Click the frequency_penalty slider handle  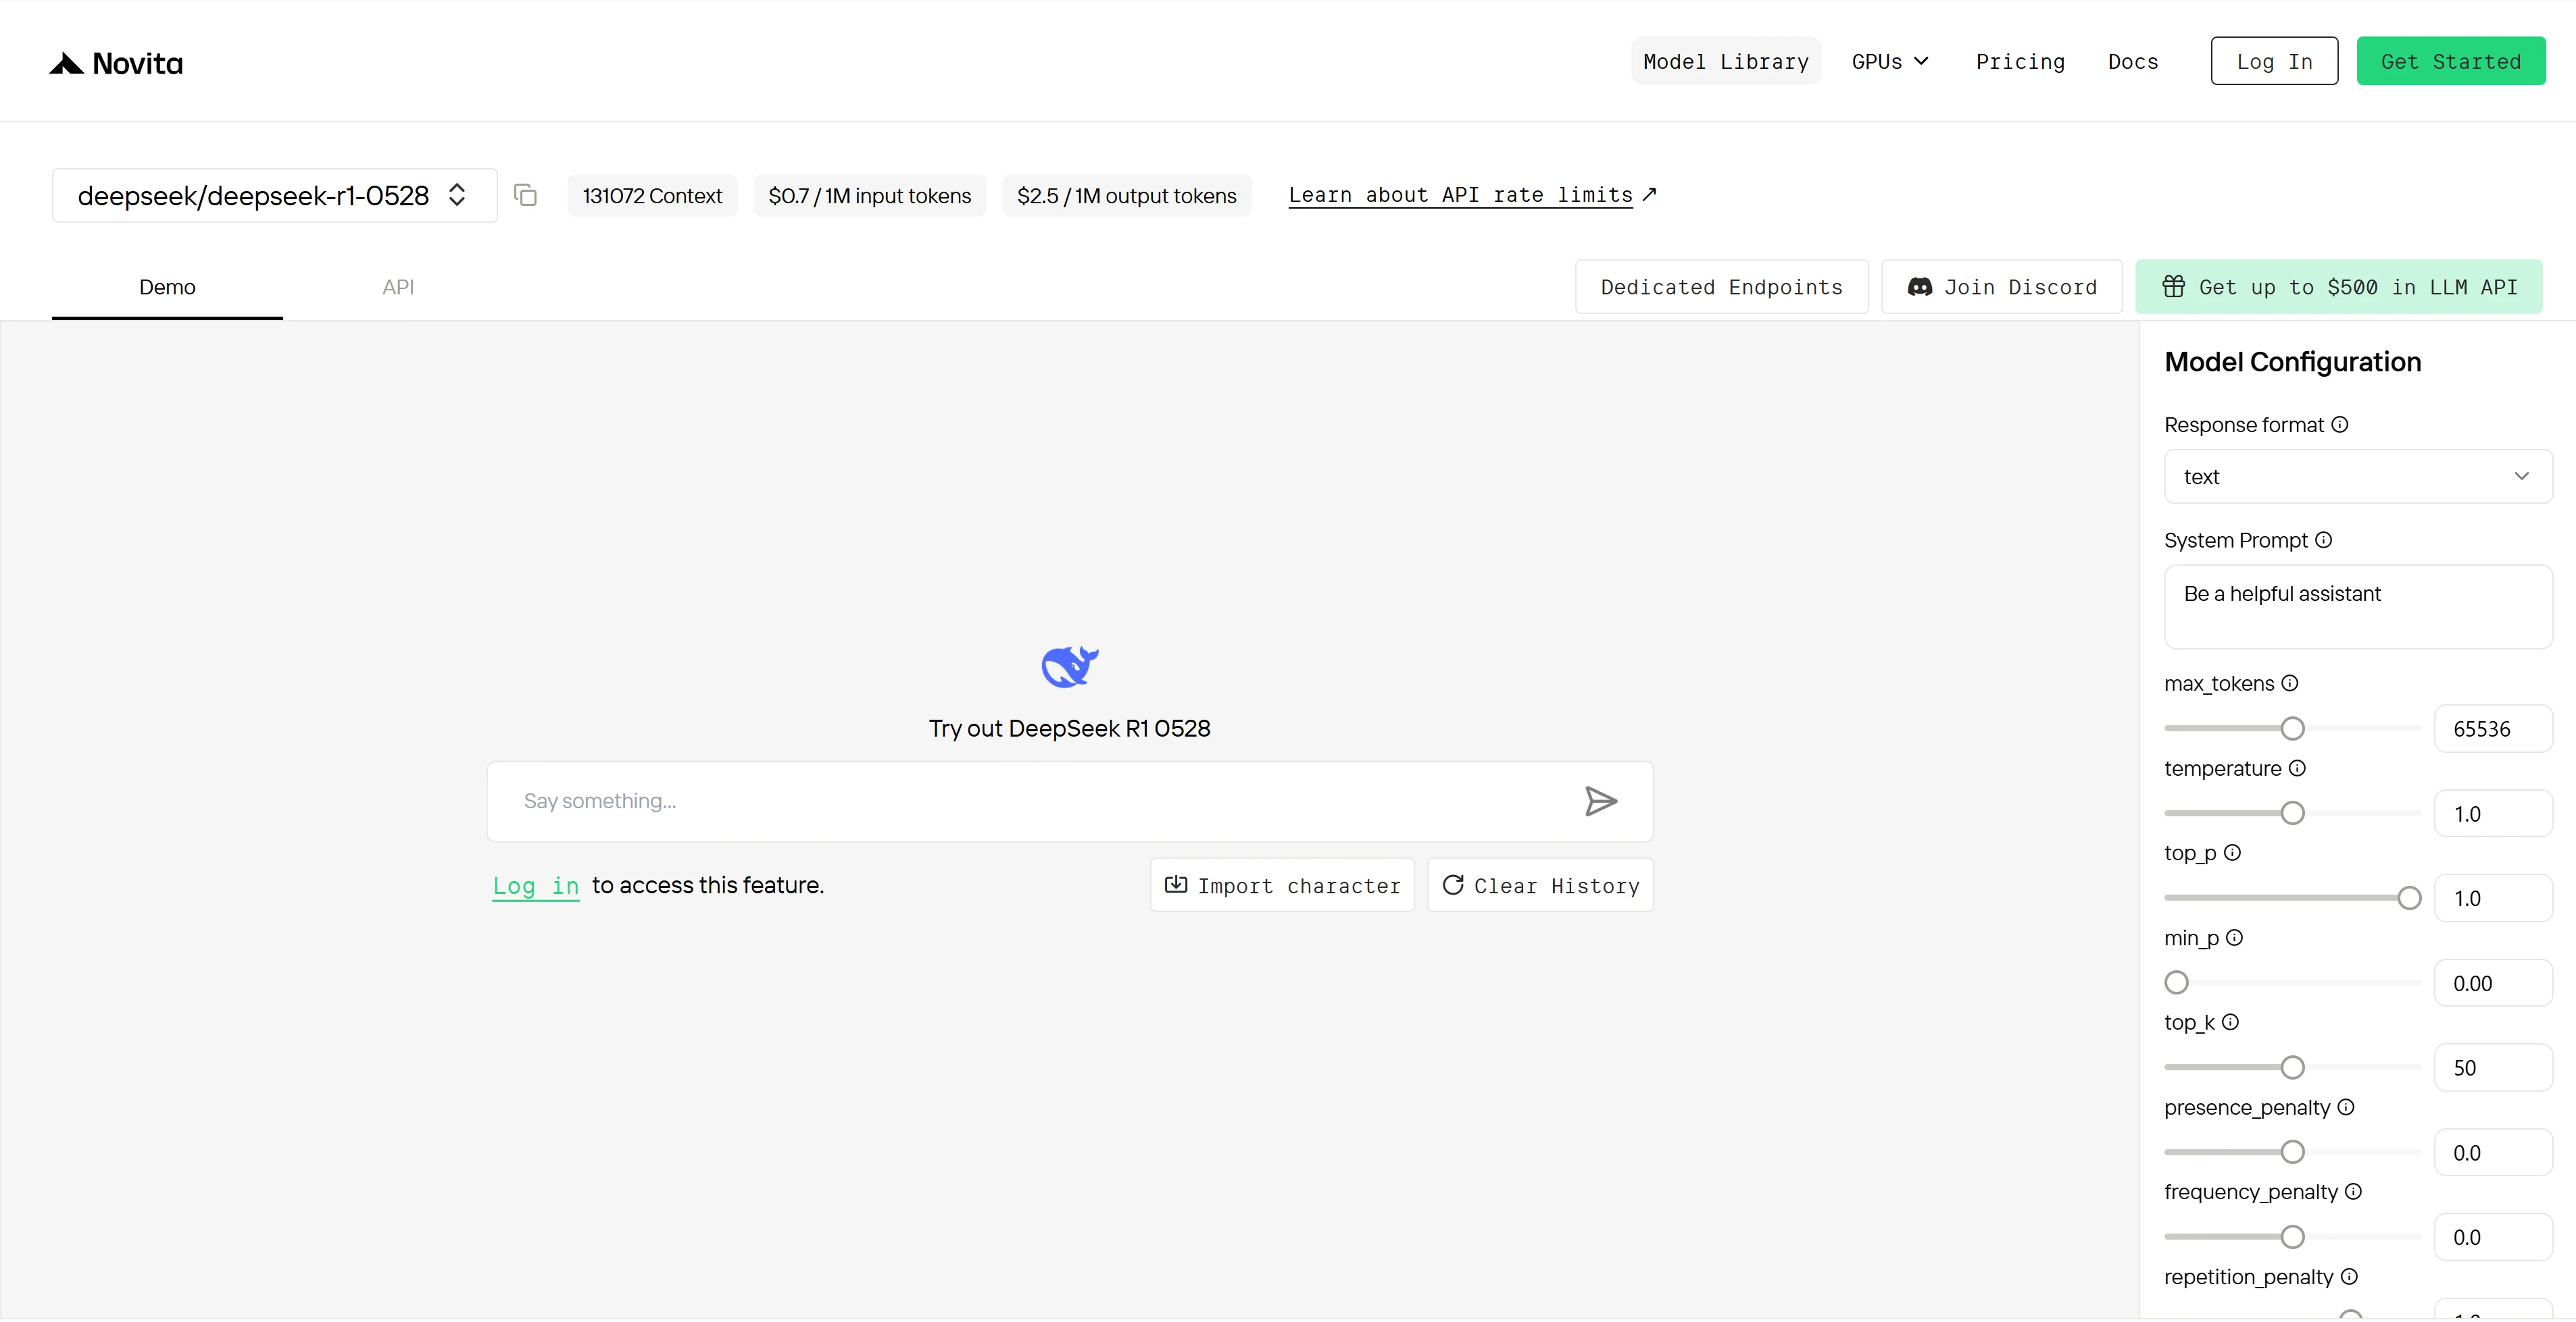pos(2293,1237)
